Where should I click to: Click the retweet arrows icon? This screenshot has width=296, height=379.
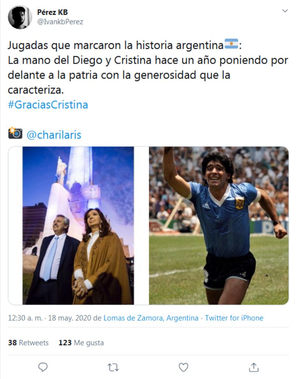113,368
